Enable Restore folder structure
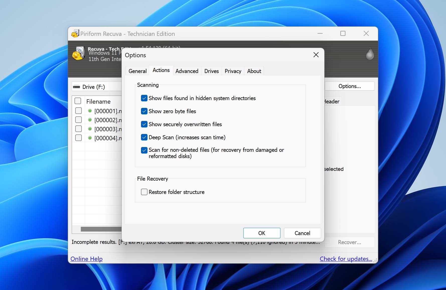Screen dimensions: 446x290 pyautogui.click(x=144, y=192)
